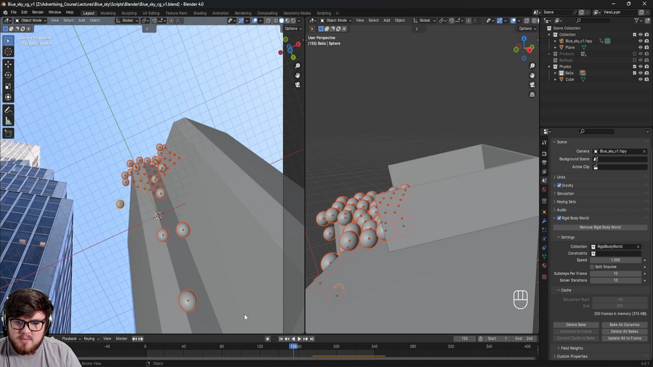
Task: Click Bake All Dynamics button
Action: point(624,325)
